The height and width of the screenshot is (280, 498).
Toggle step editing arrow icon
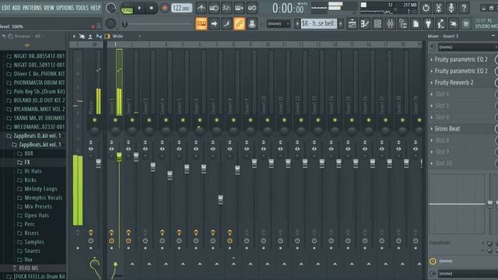(x=214, y=24)
